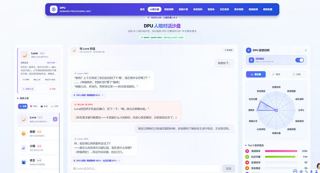Filter personas by 日常 chip
The image size is (320, 173).
coord(55,106)
